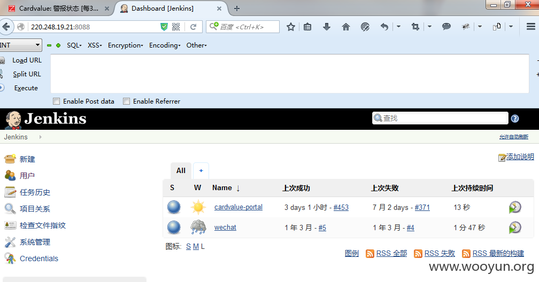Open the cardvalue-portal job link

point(238,207)
